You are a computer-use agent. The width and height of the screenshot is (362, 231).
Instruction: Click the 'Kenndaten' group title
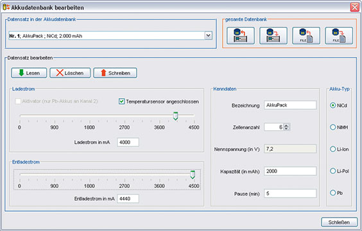pyautogui.click(x=225, y=89)
